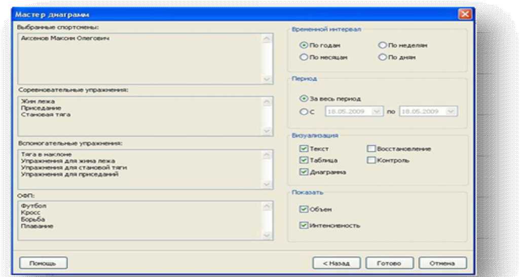Select 'Плавание' in the ОФП list

tap(37, 226)
